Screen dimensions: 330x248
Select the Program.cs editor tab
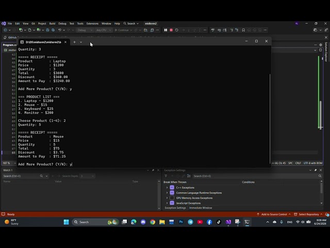(9, 45)
